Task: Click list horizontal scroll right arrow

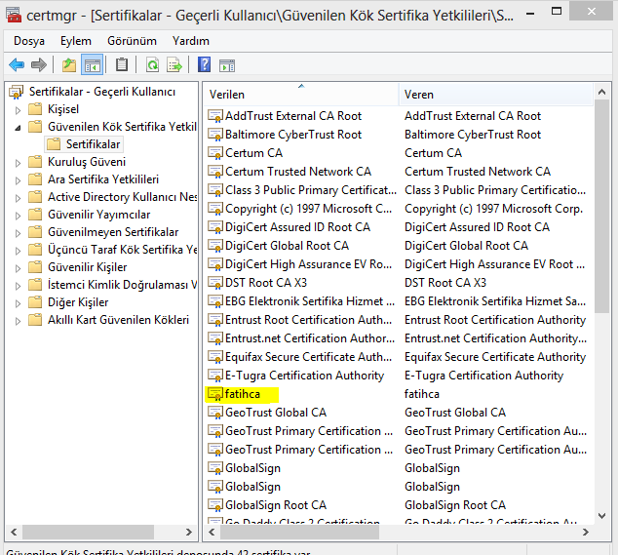Action: click(586, 533)
